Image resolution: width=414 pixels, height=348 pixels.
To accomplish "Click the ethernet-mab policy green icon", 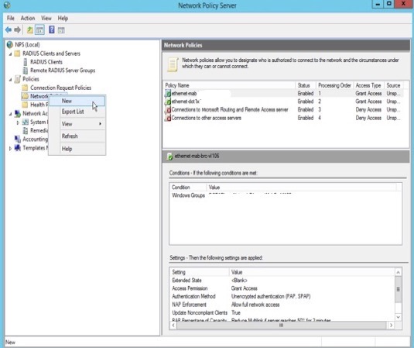I will (168, 94).
